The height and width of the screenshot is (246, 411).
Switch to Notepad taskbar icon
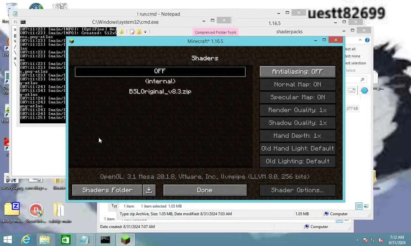pos(85,240)
